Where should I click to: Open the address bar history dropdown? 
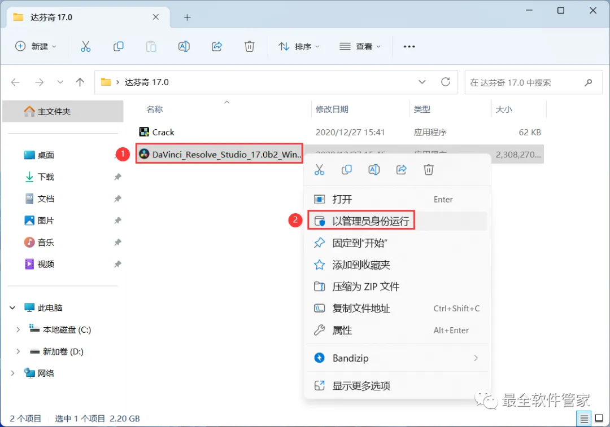pyautogui.click(x=422, y=82)
